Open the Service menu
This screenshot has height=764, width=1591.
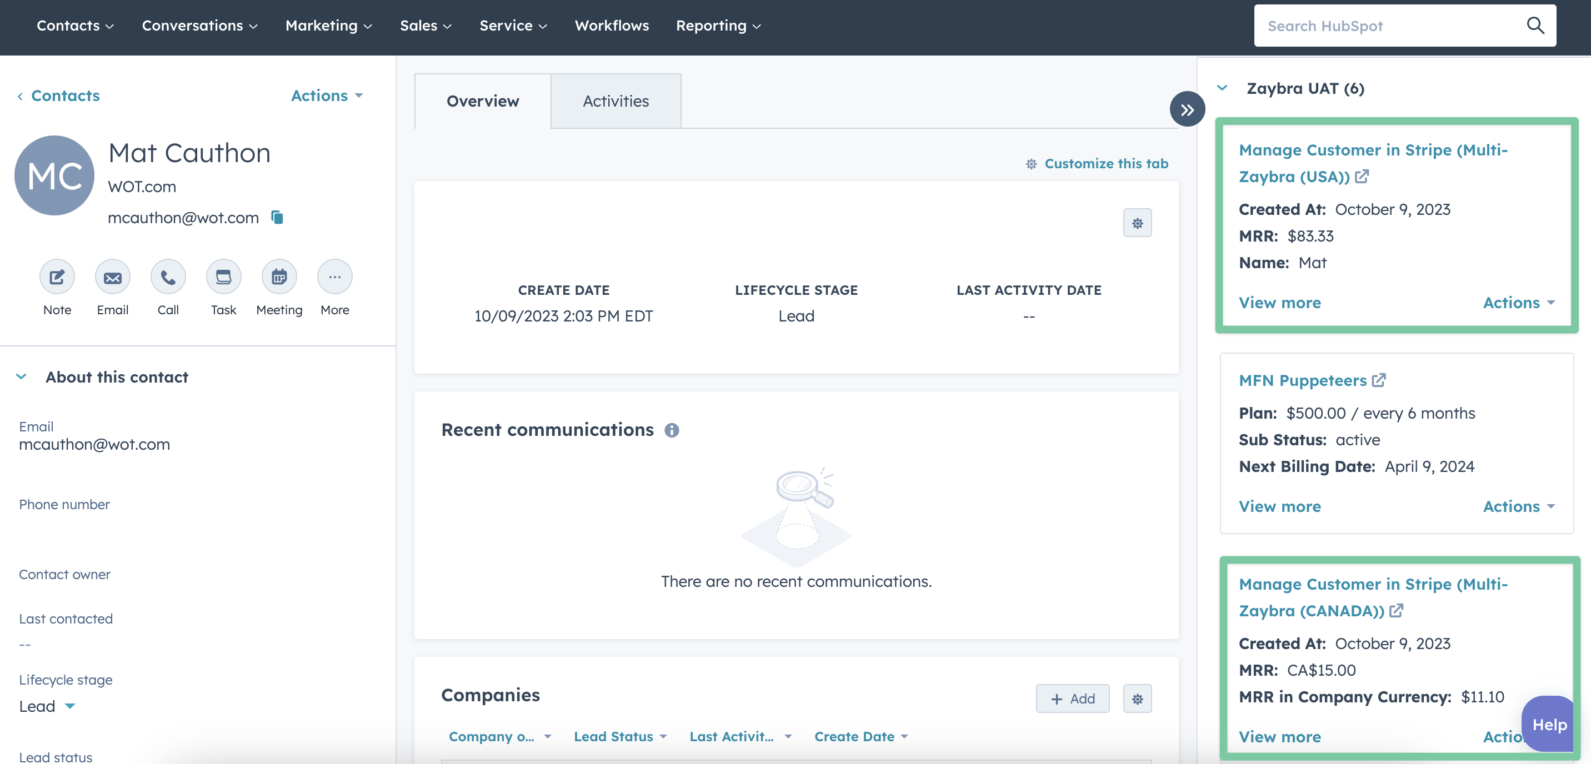tap(513, 26)
